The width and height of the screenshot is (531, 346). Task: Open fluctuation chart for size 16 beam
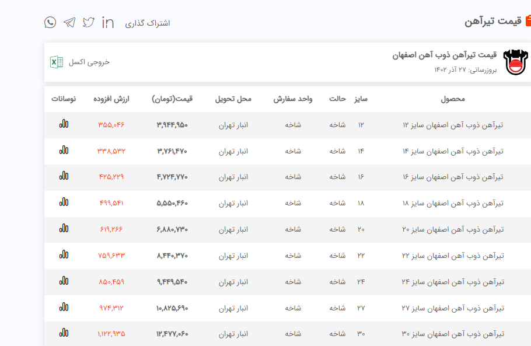pos(64,176)
